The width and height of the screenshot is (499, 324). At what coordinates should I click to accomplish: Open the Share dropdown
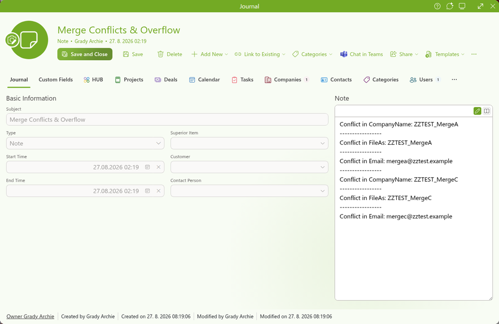(x=404, y=54)
